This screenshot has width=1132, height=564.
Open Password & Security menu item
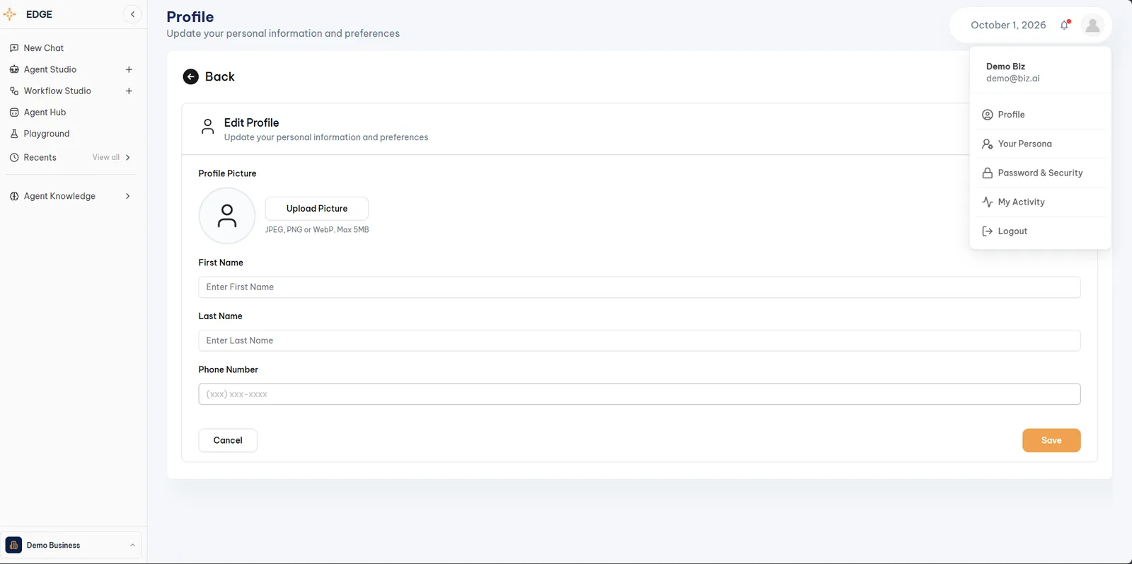click(x=1040, y=173)
